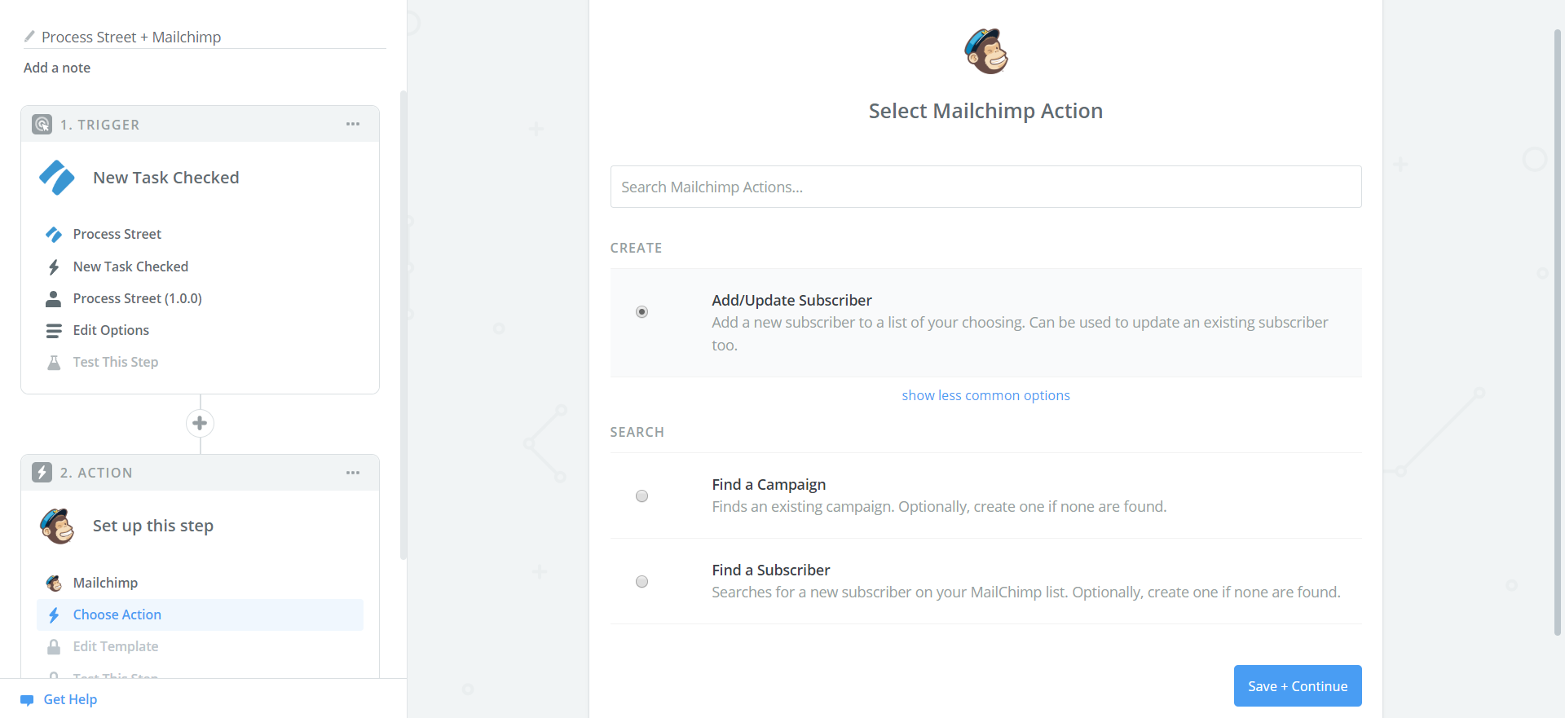Click the Mailchimp logo above Select Mailchimp Action

click(x=986, y=51)
